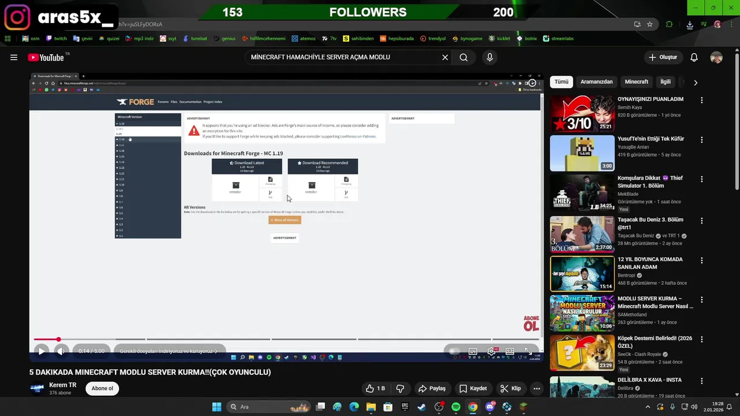740x416 pixels.
Task: Open 12 YIL BOYUNCA KOMADA SANILAN ADAM title
Action: [x=650, y=263]
